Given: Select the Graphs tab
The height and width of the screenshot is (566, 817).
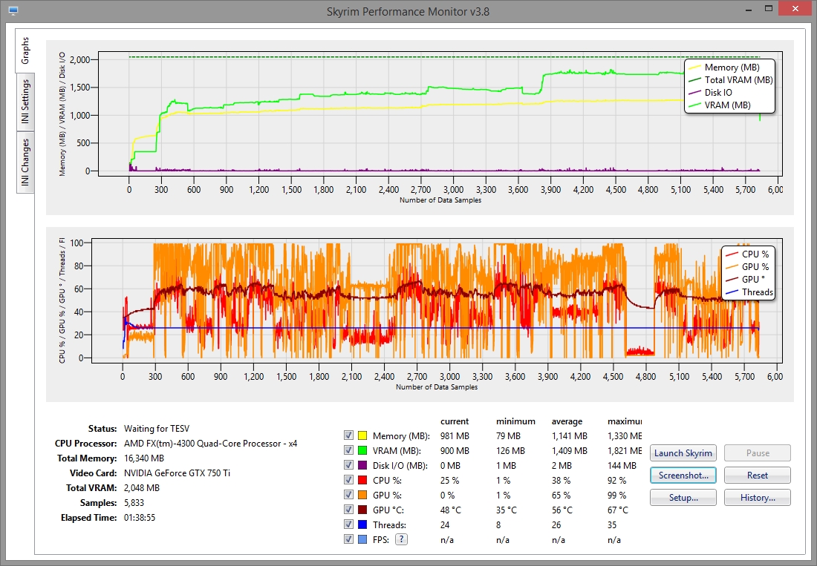Looking at the screenshot, I should coord(25,50).
